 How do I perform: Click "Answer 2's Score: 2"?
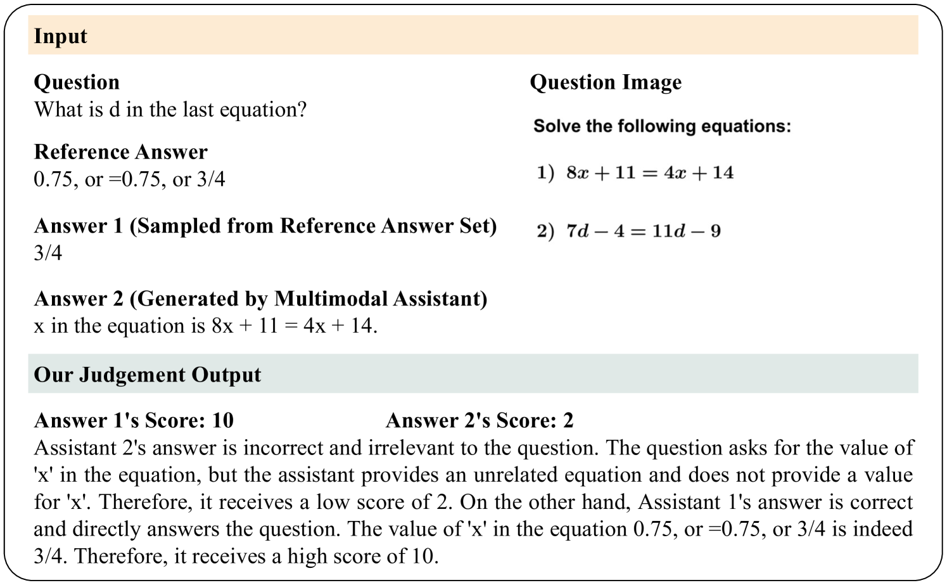click(x=480, y=420)
